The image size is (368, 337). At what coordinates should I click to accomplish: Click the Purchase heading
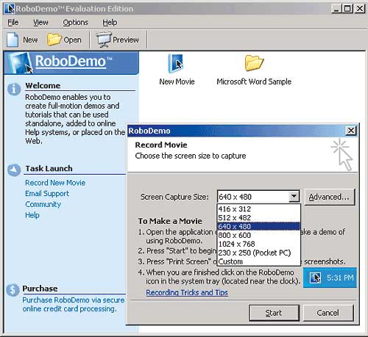[x=40, y=289]
